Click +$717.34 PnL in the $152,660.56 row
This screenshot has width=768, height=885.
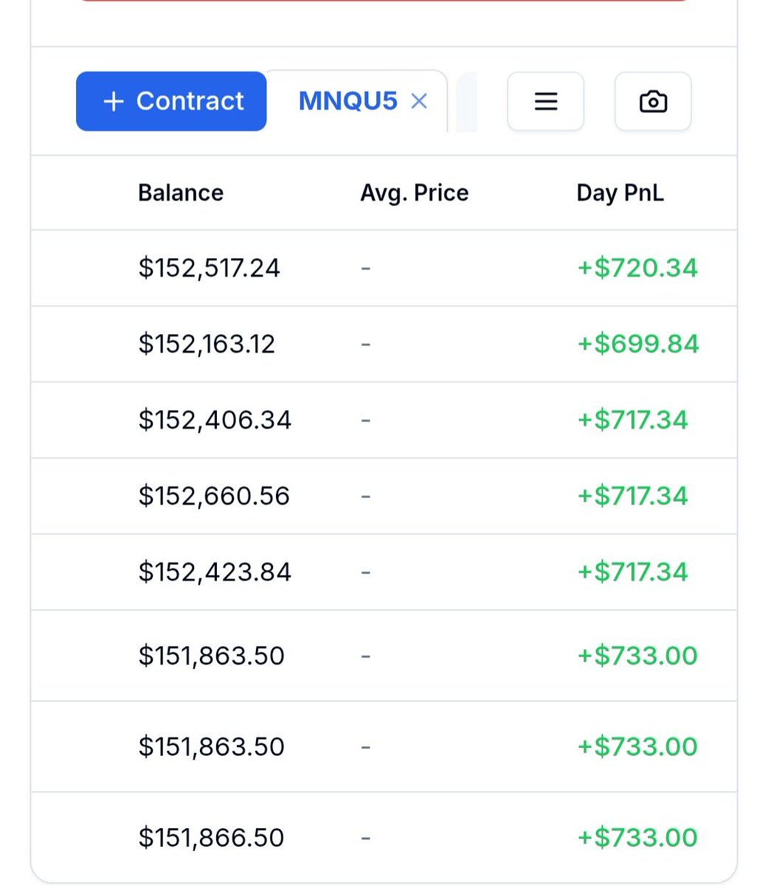[632, 496]
